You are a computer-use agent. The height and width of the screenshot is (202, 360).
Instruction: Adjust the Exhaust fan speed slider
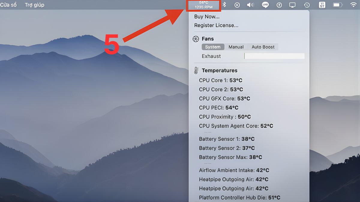[x=274, y=56]
